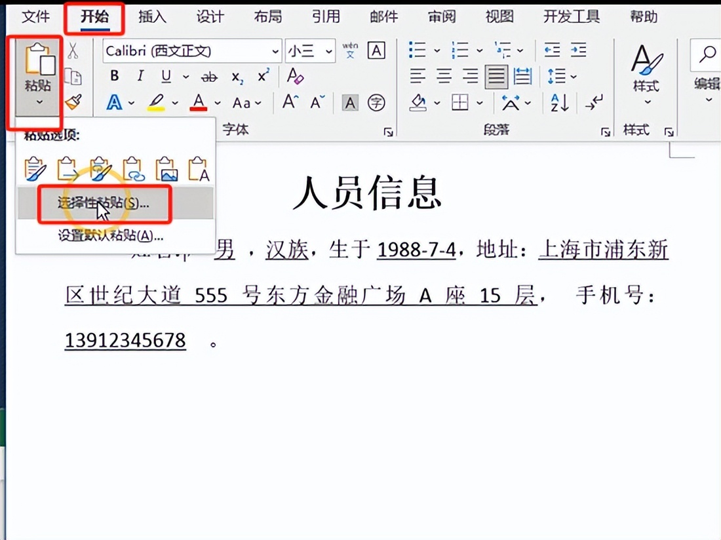Image resolution: width=721 pixels, height=540 pixels.
Task: Toggle Superscript formatting
Action: point(263,75)
